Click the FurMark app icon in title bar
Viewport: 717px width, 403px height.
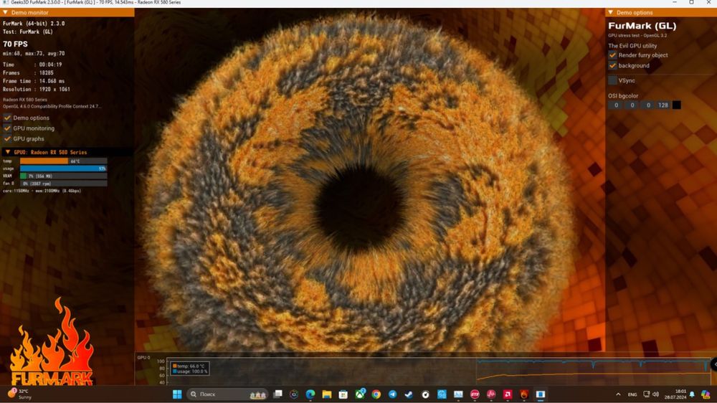6,2
